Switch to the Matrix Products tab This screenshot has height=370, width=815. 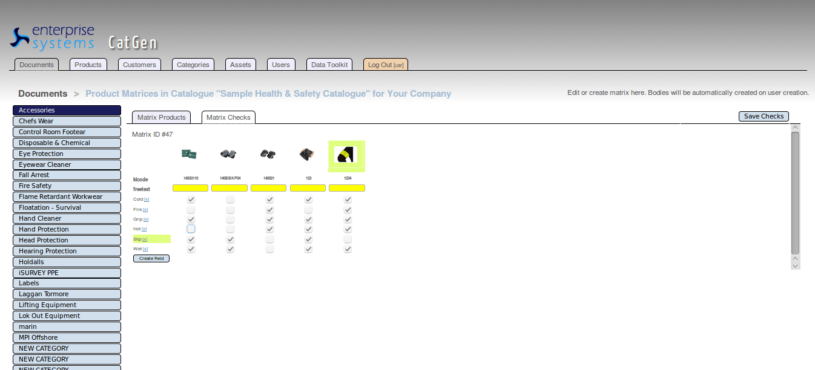point(161,117)
